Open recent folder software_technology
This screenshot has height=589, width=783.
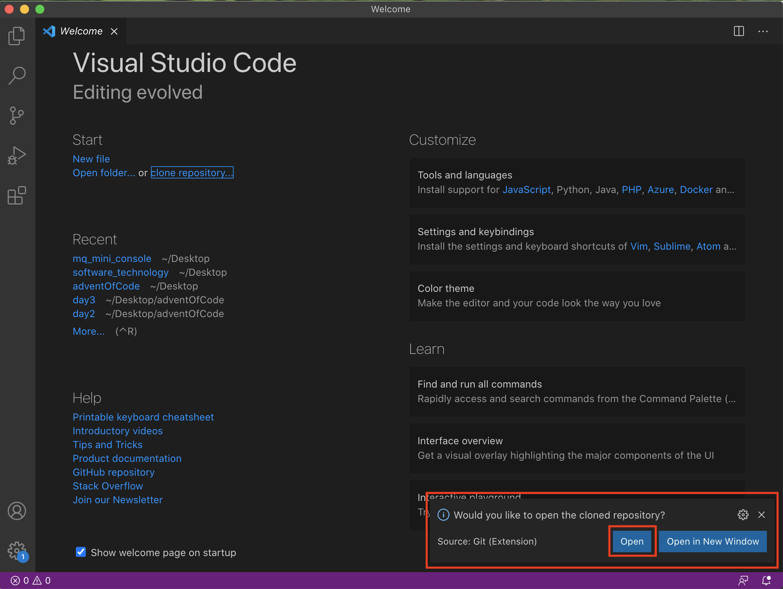[x=121, y=272]
